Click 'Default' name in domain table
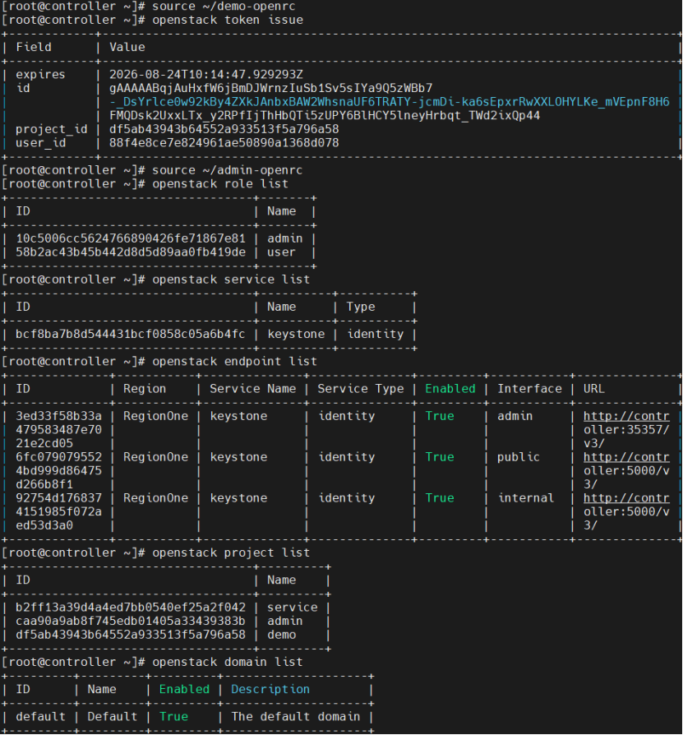The width and height of the screenshot is (683, 735). 113,717
